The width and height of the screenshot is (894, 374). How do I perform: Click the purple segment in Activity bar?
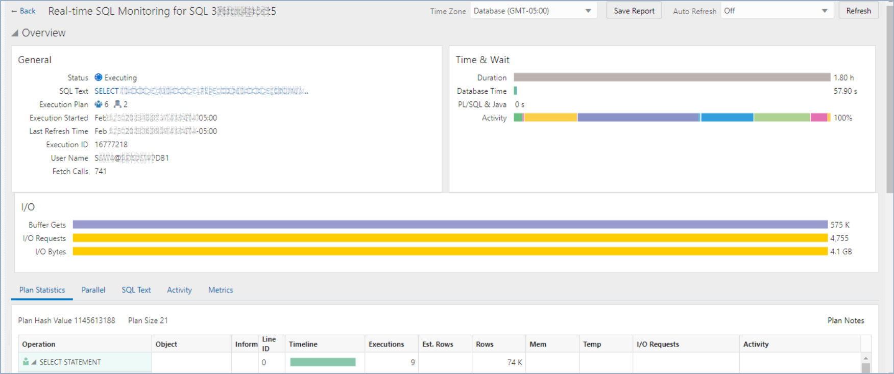[638, 118]
